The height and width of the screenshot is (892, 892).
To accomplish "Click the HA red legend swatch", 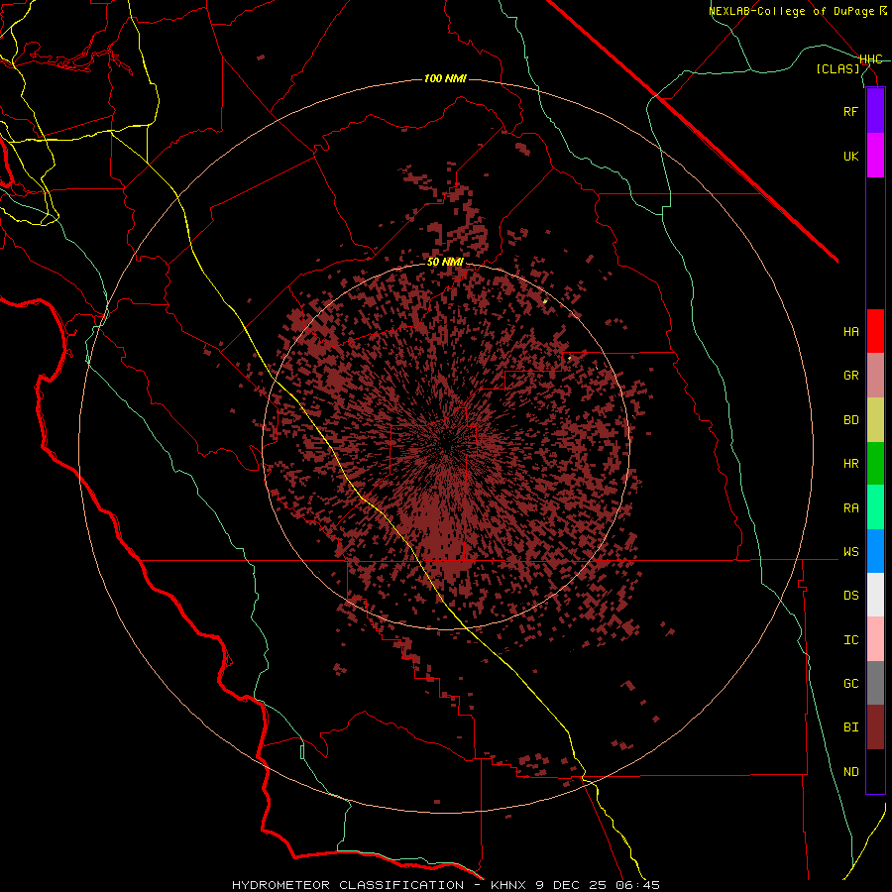I will (x=875, y=331).
